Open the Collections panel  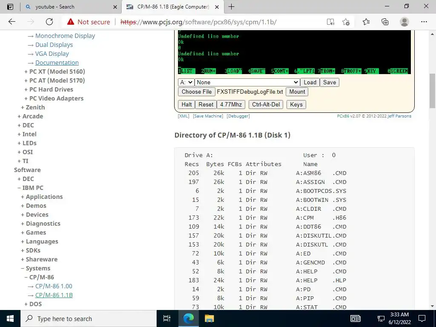[x=385, y=22]
